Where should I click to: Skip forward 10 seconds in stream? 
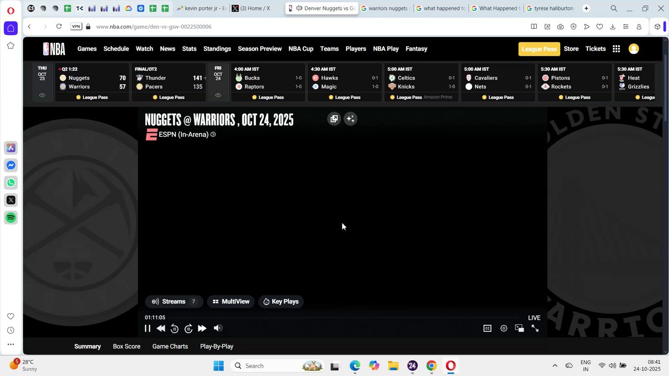click(x=189, y=328)
